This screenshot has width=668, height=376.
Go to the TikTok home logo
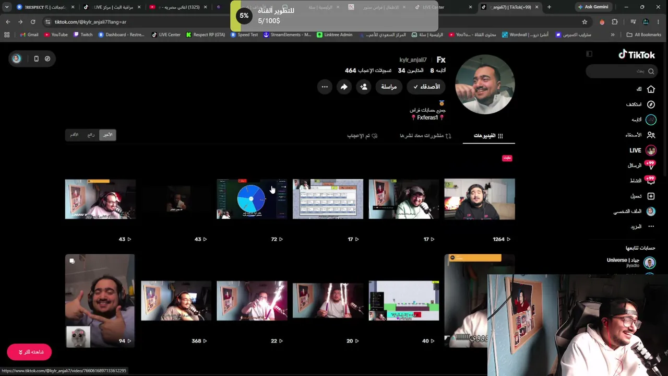point(637,55)
